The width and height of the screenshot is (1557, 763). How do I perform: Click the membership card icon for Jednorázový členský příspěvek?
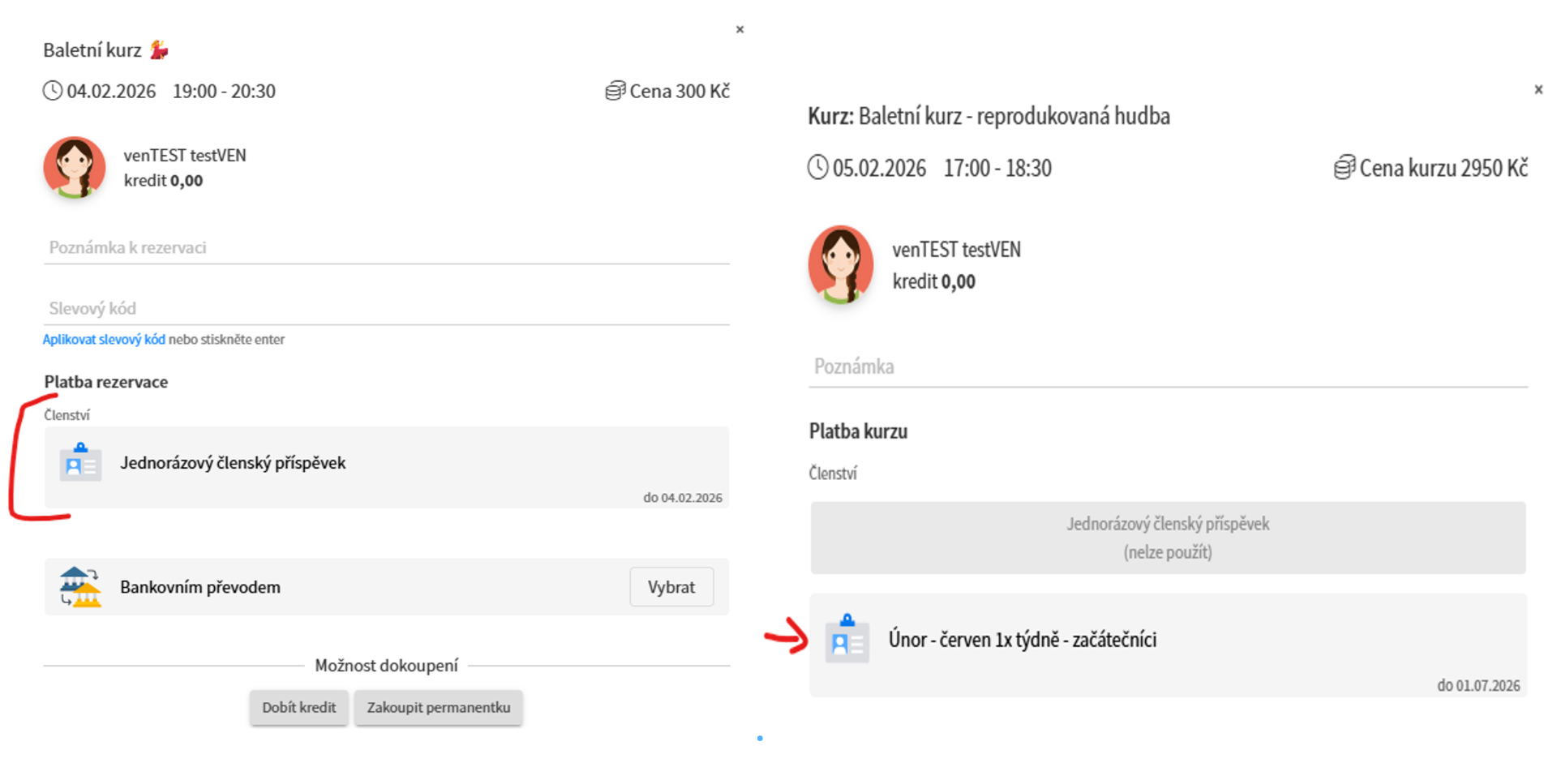(x=80, y=463)
